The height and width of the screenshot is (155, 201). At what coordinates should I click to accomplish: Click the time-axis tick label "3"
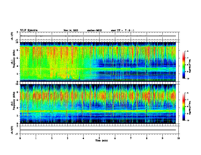click(x=68, y=138)
